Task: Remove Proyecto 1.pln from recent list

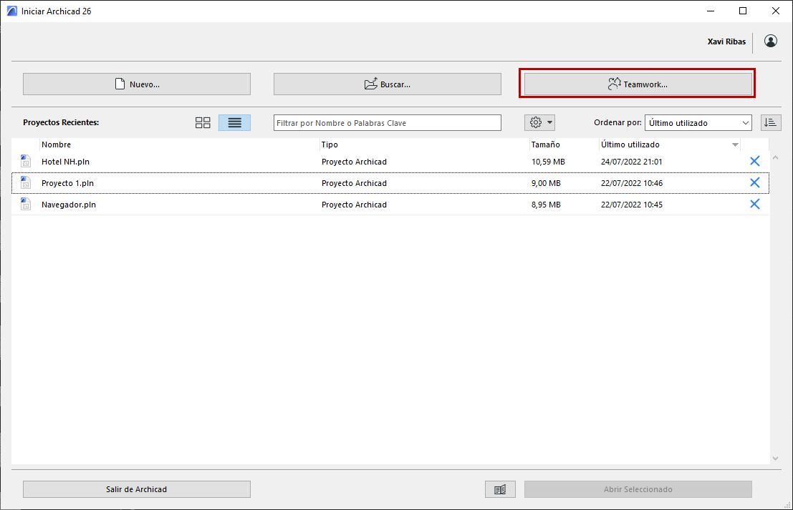Action: 754,182
